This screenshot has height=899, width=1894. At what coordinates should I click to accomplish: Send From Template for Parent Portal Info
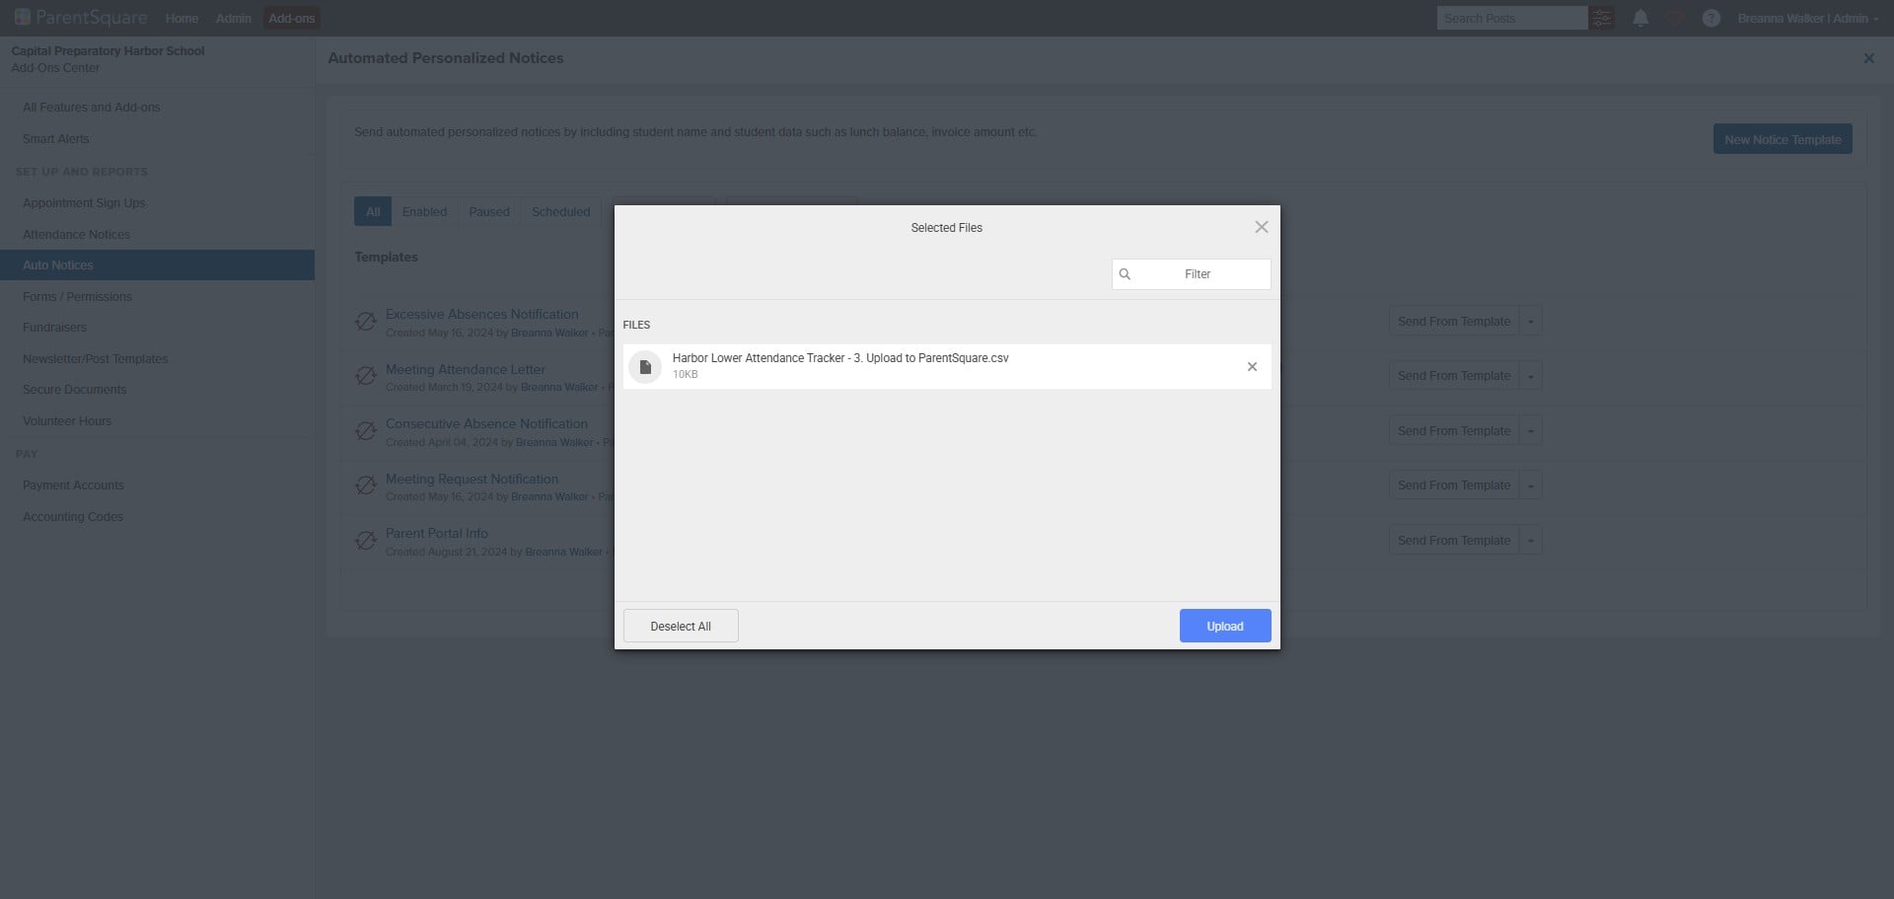[1453, 541]
